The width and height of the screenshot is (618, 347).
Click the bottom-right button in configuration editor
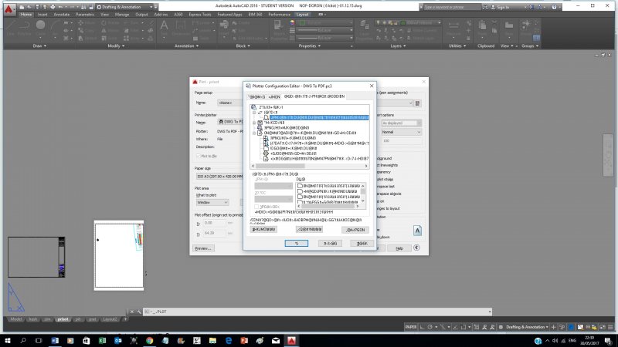click(362, 244)
